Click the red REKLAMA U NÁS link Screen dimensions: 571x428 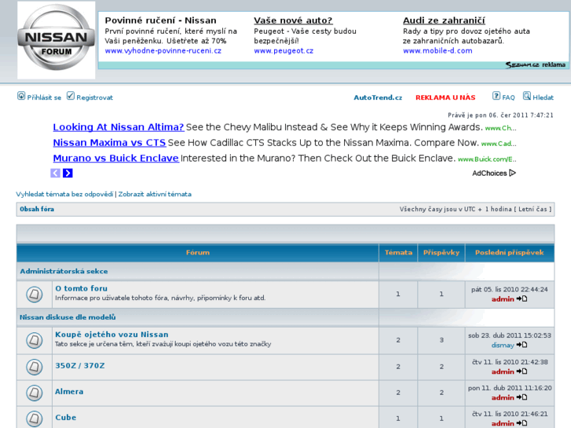[x=445, y=97]
